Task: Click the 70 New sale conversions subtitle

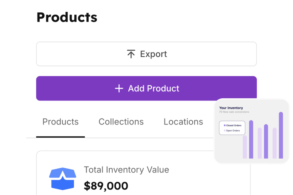Action: coord(234,112)
